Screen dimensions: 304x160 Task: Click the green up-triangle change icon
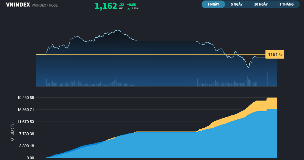129,9
